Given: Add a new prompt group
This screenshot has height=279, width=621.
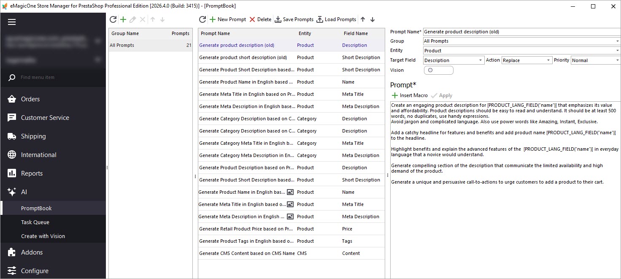Looking at the screenshot, I should click(123, 19).
